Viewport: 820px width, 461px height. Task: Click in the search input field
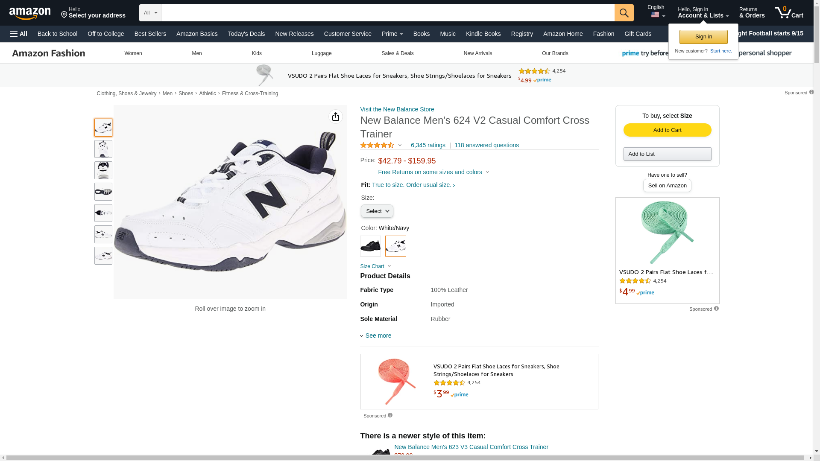pos(387,13)
